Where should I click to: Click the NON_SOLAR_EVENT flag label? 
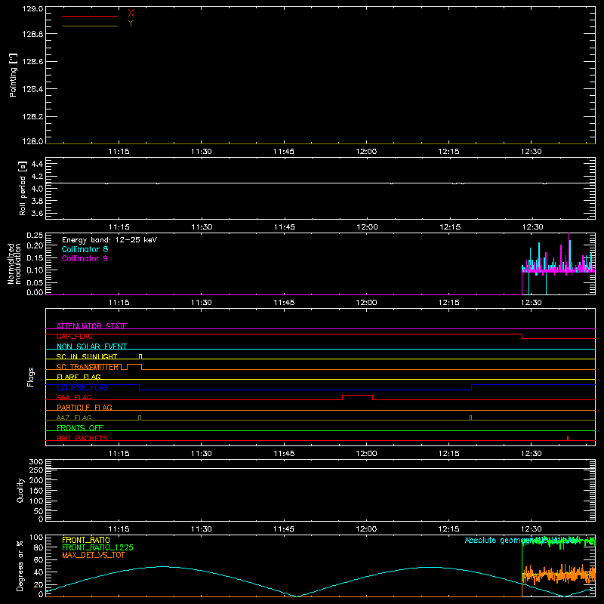coord(91,347)
